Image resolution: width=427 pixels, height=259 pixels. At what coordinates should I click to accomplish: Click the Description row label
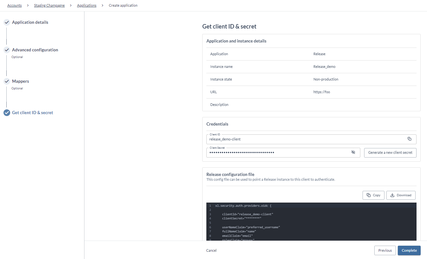219,105
